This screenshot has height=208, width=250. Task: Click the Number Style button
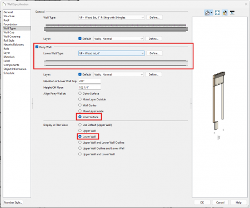click(13, 202)
